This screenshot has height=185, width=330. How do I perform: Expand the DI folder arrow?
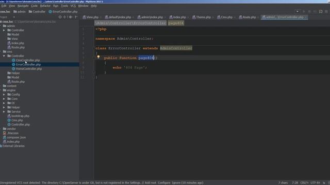pyautogui.click(x=4, y=103)
